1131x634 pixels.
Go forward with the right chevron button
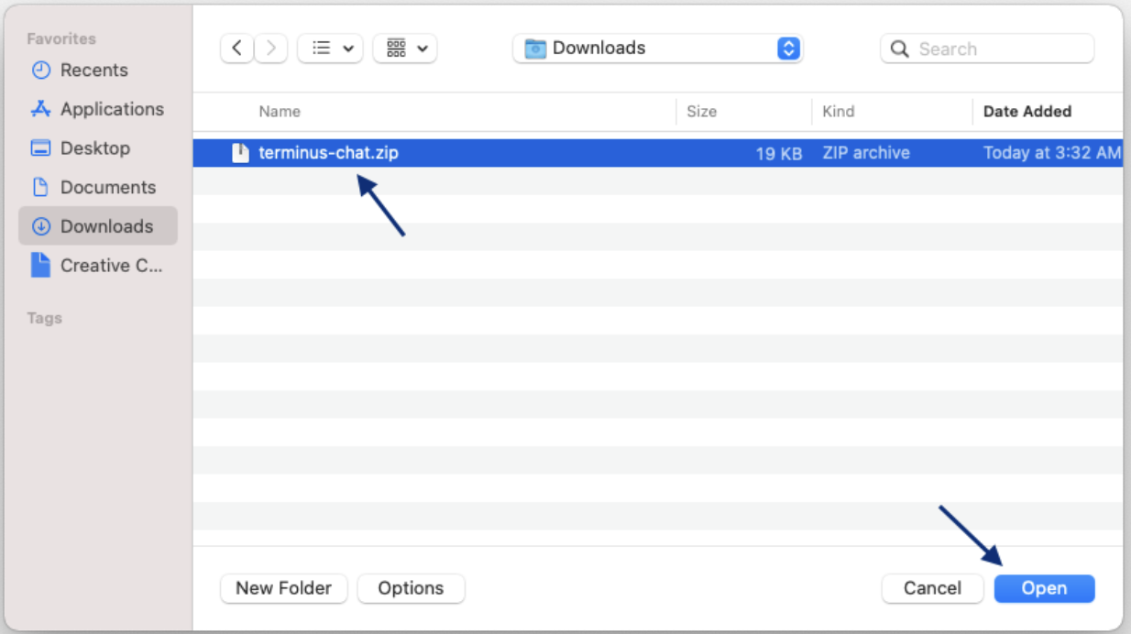[x=270, y=49]
